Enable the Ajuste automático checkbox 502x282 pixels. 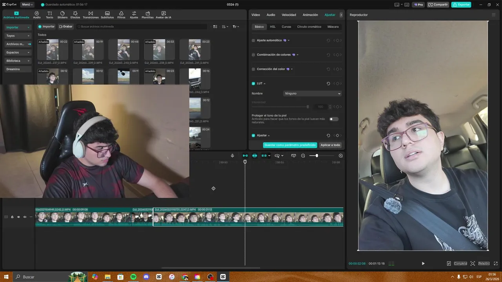tap(253, 40)
